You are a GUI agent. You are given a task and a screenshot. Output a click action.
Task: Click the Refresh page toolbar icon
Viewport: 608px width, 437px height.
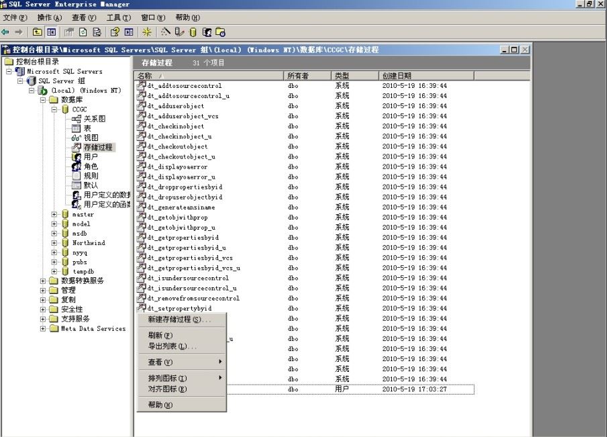[x=83, y=32]
